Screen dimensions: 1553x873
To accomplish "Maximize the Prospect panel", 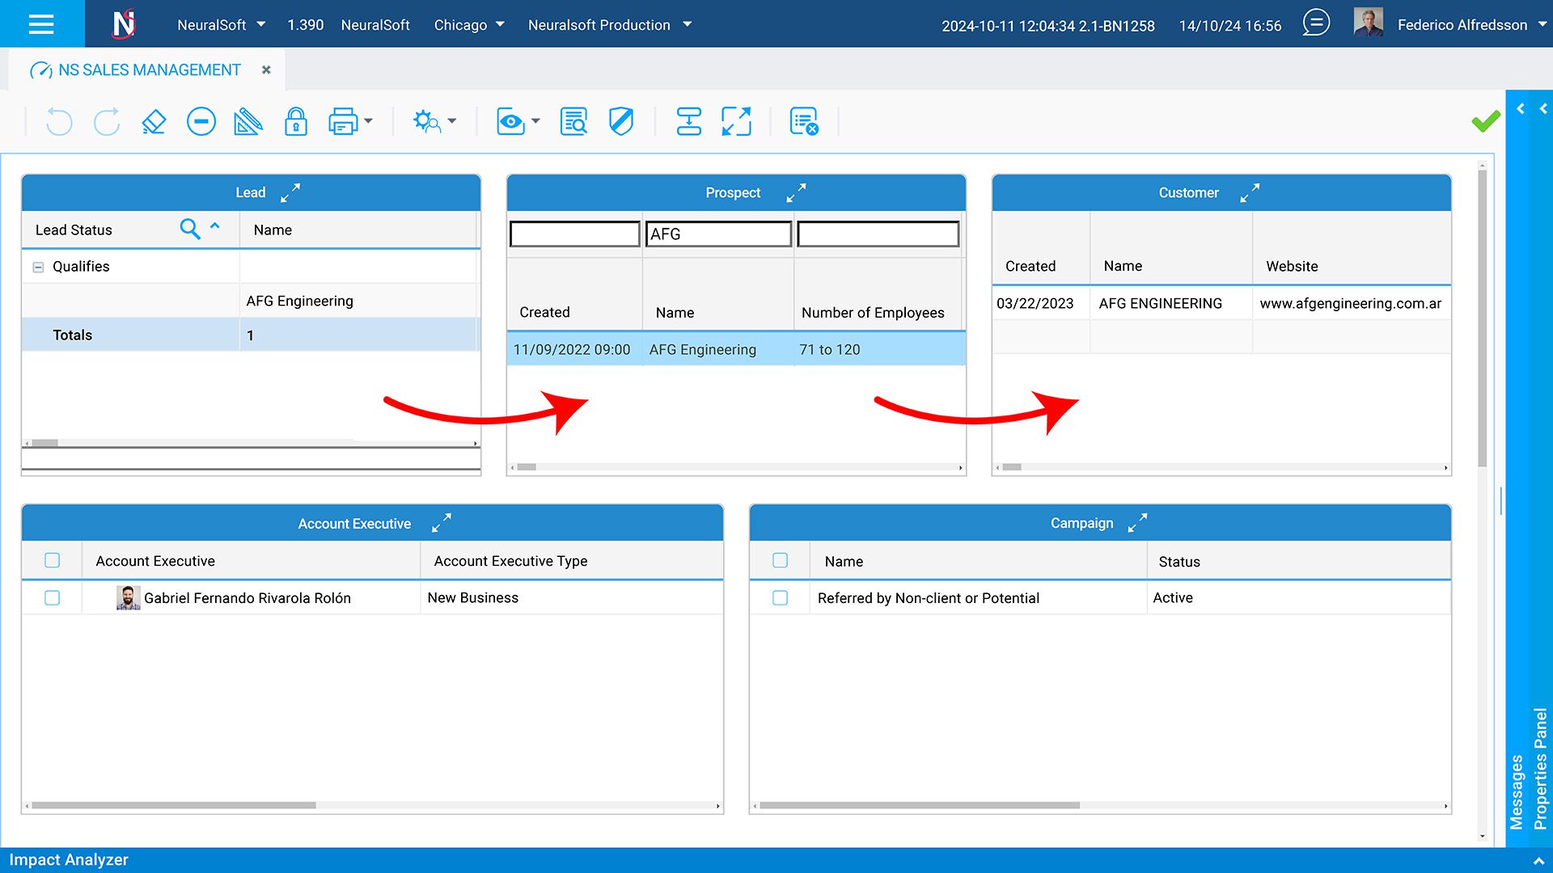I will click(796, 192).
